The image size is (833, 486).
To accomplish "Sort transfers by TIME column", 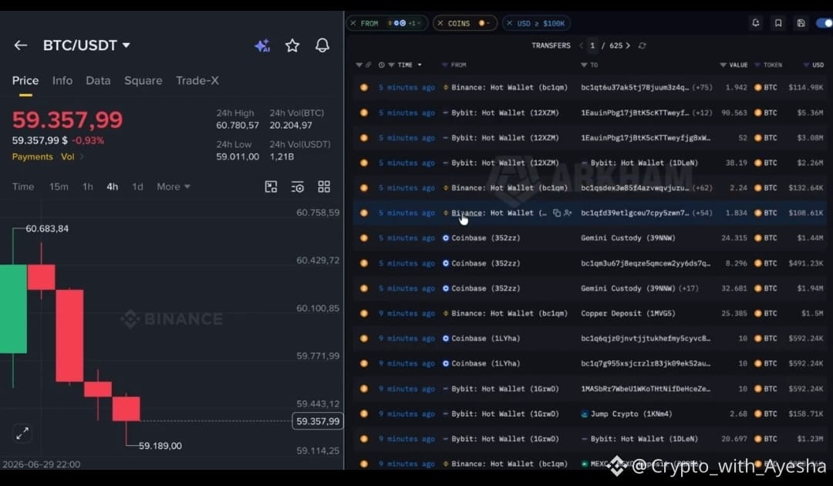I will pyautogui.click(x=405, y=65).
